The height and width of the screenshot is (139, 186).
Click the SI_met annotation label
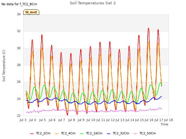click(31, 12)
